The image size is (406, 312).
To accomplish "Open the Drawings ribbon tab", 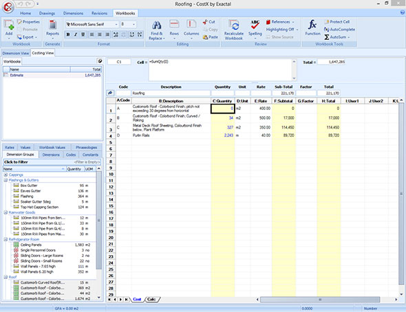I will tap(47, 13).
